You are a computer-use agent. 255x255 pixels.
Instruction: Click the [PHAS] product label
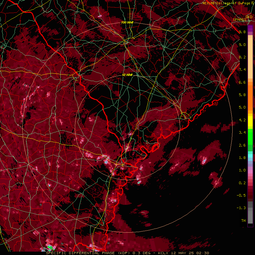click(x=239, y=20)
